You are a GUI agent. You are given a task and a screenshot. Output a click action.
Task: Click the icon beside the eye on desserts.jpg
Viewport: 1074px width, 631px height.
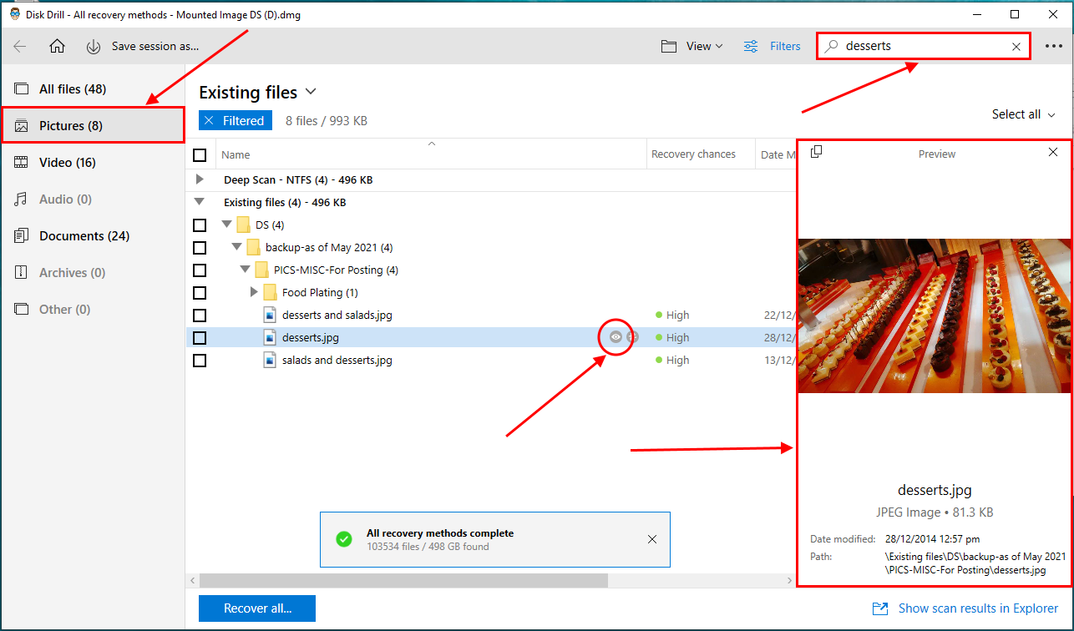[x=632, y=337]
